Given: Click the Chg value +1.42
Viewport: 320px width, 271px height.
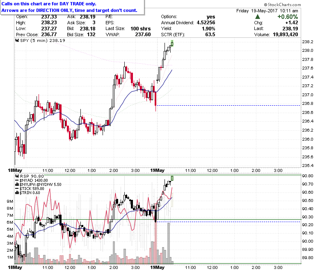Looking at the screenshot, I should [x=292, y=23].
